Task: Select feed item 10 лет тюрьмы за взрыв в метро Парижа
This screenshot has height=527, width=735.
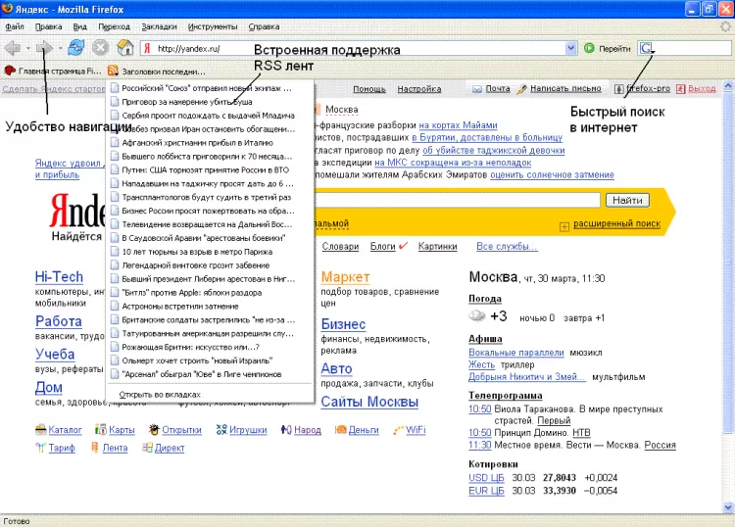Action: [210, 252]
